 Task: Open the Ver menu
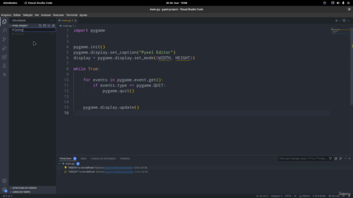[37, 15]
